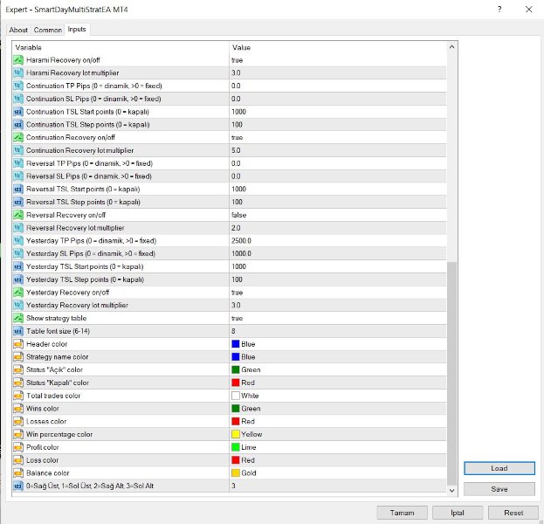Click the icon beside Reversal TSL Start points
Viewport: 544px width, 524px height.
tap(18, 190)
